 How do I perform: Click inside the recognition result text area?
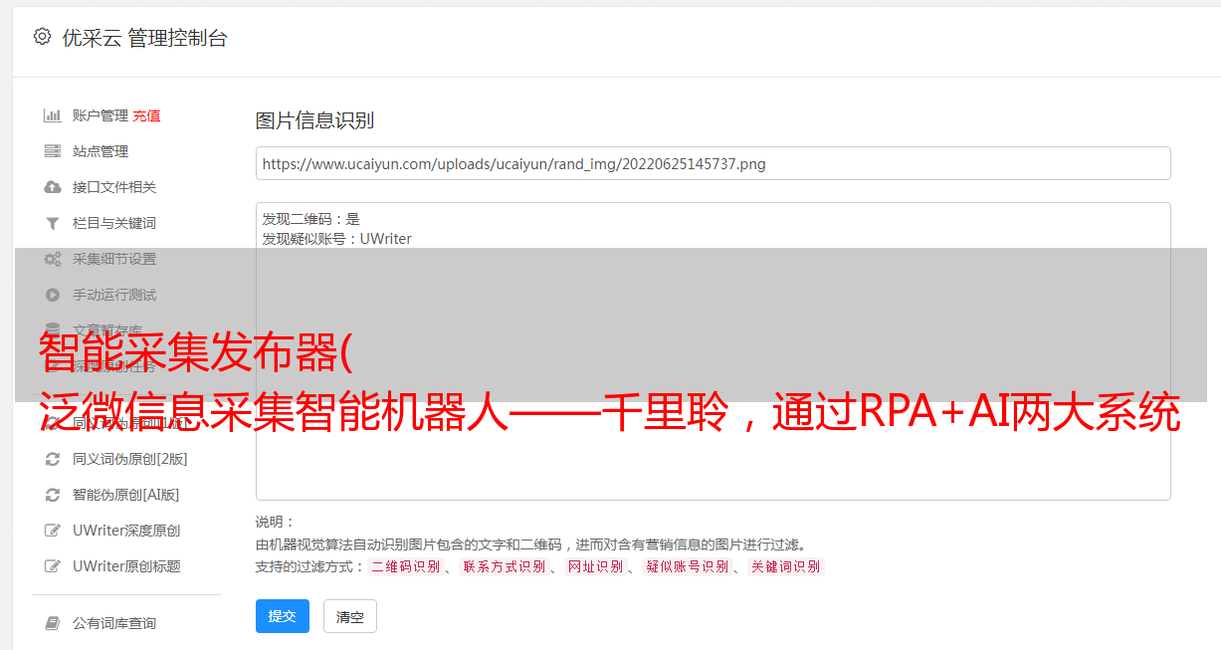point(712,350)
